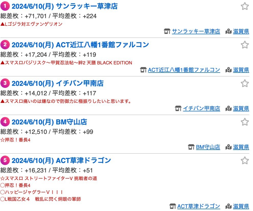Toggle the star for ACT近江八幡1番館ファルコン entry
Screen dimensions: 253x211
click(x=245, y=45)
